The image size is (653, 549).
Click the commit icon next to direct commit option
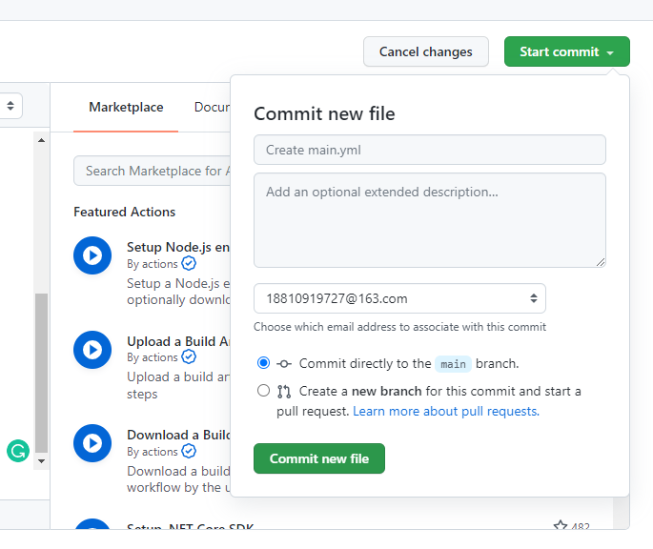[284, 364]
